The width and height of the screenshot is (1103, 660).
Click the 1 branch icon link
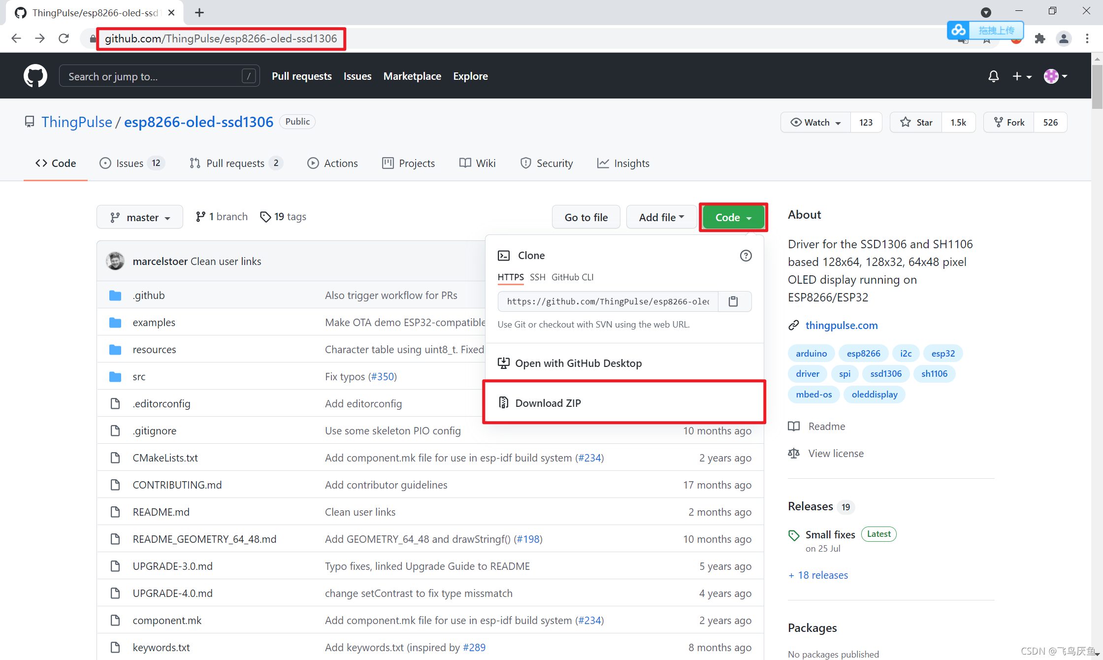click(222, 217)
